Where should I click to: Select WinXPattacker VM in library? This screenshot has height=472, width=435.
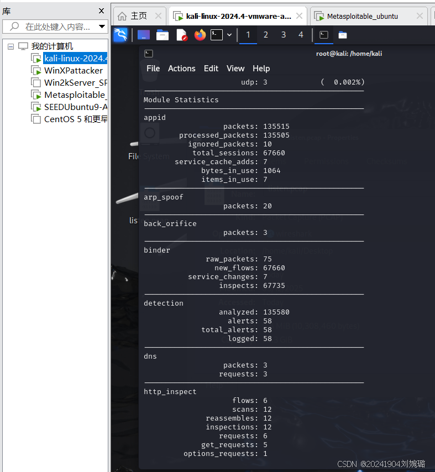pos(74,70)
